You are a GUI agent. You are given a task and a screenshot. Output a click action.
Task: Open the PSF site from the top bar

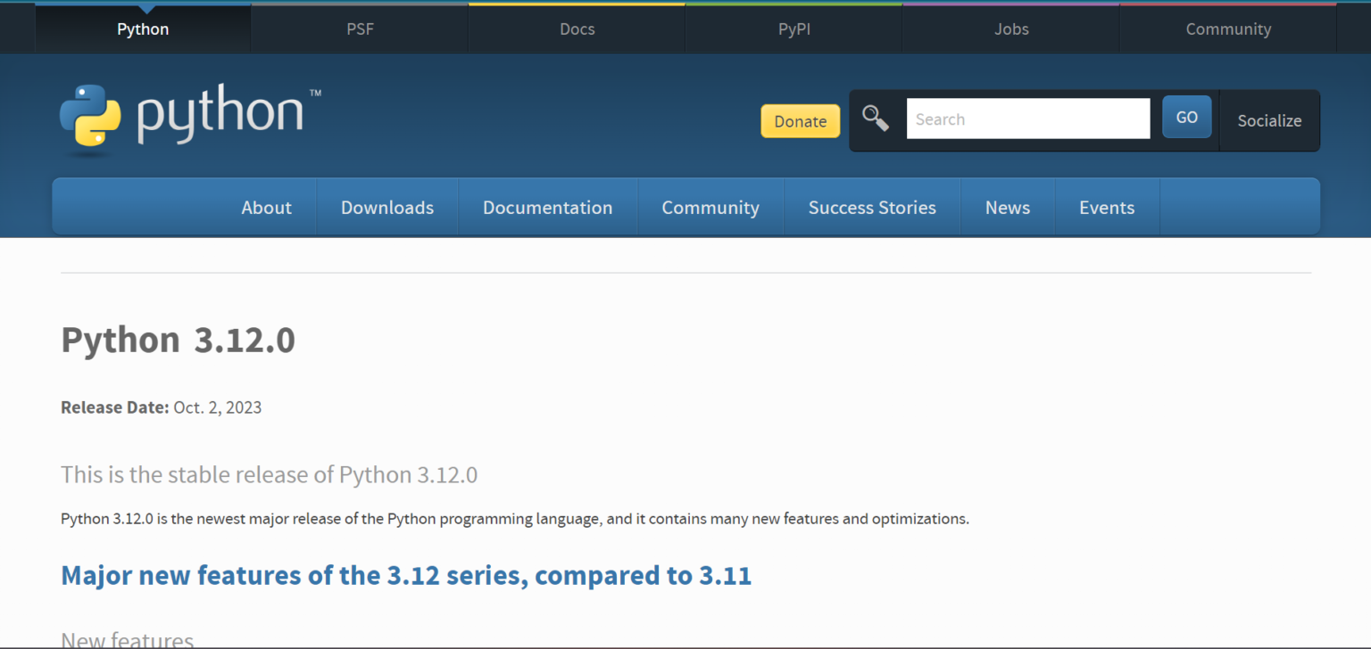pyautogui.click(x=359, y=29)
